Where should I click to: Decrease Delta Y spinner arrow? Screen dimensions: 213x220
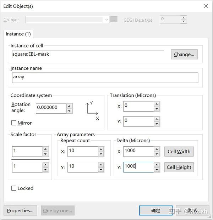click(x=157, y=170)
